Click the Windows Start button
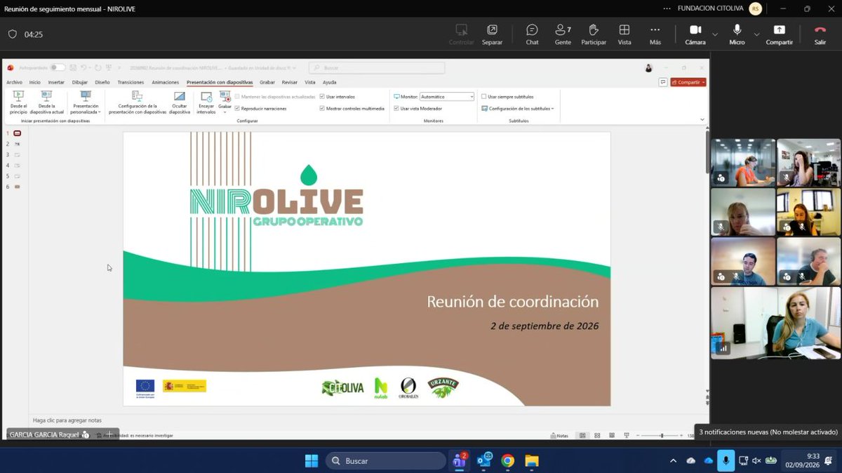The image size is (842, 473). tap(311, 460)
